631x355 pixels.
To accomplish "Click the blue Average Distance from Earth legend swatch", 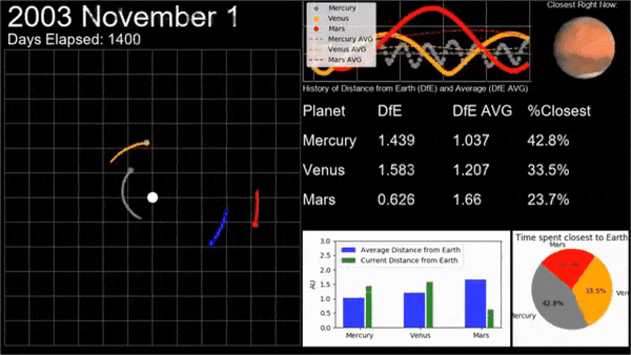I will coord(349,250).
